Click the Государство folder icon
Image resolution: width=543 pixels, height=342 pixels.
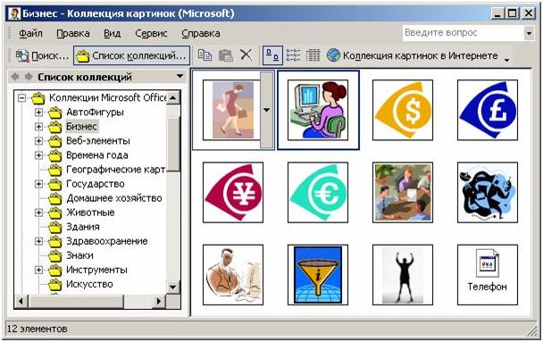54,184
